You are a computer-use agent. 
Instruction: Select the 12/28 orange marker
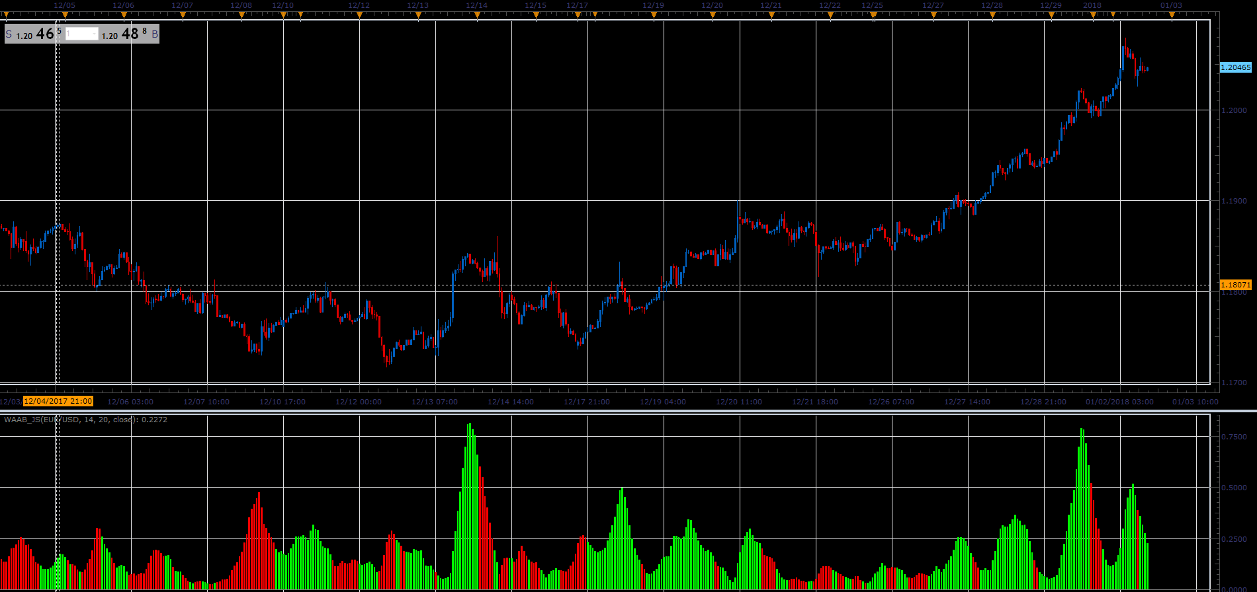click(992, 14)
